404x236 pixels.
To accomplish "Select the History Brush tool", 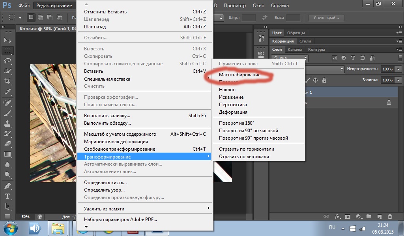I will (x=7, y=133).
